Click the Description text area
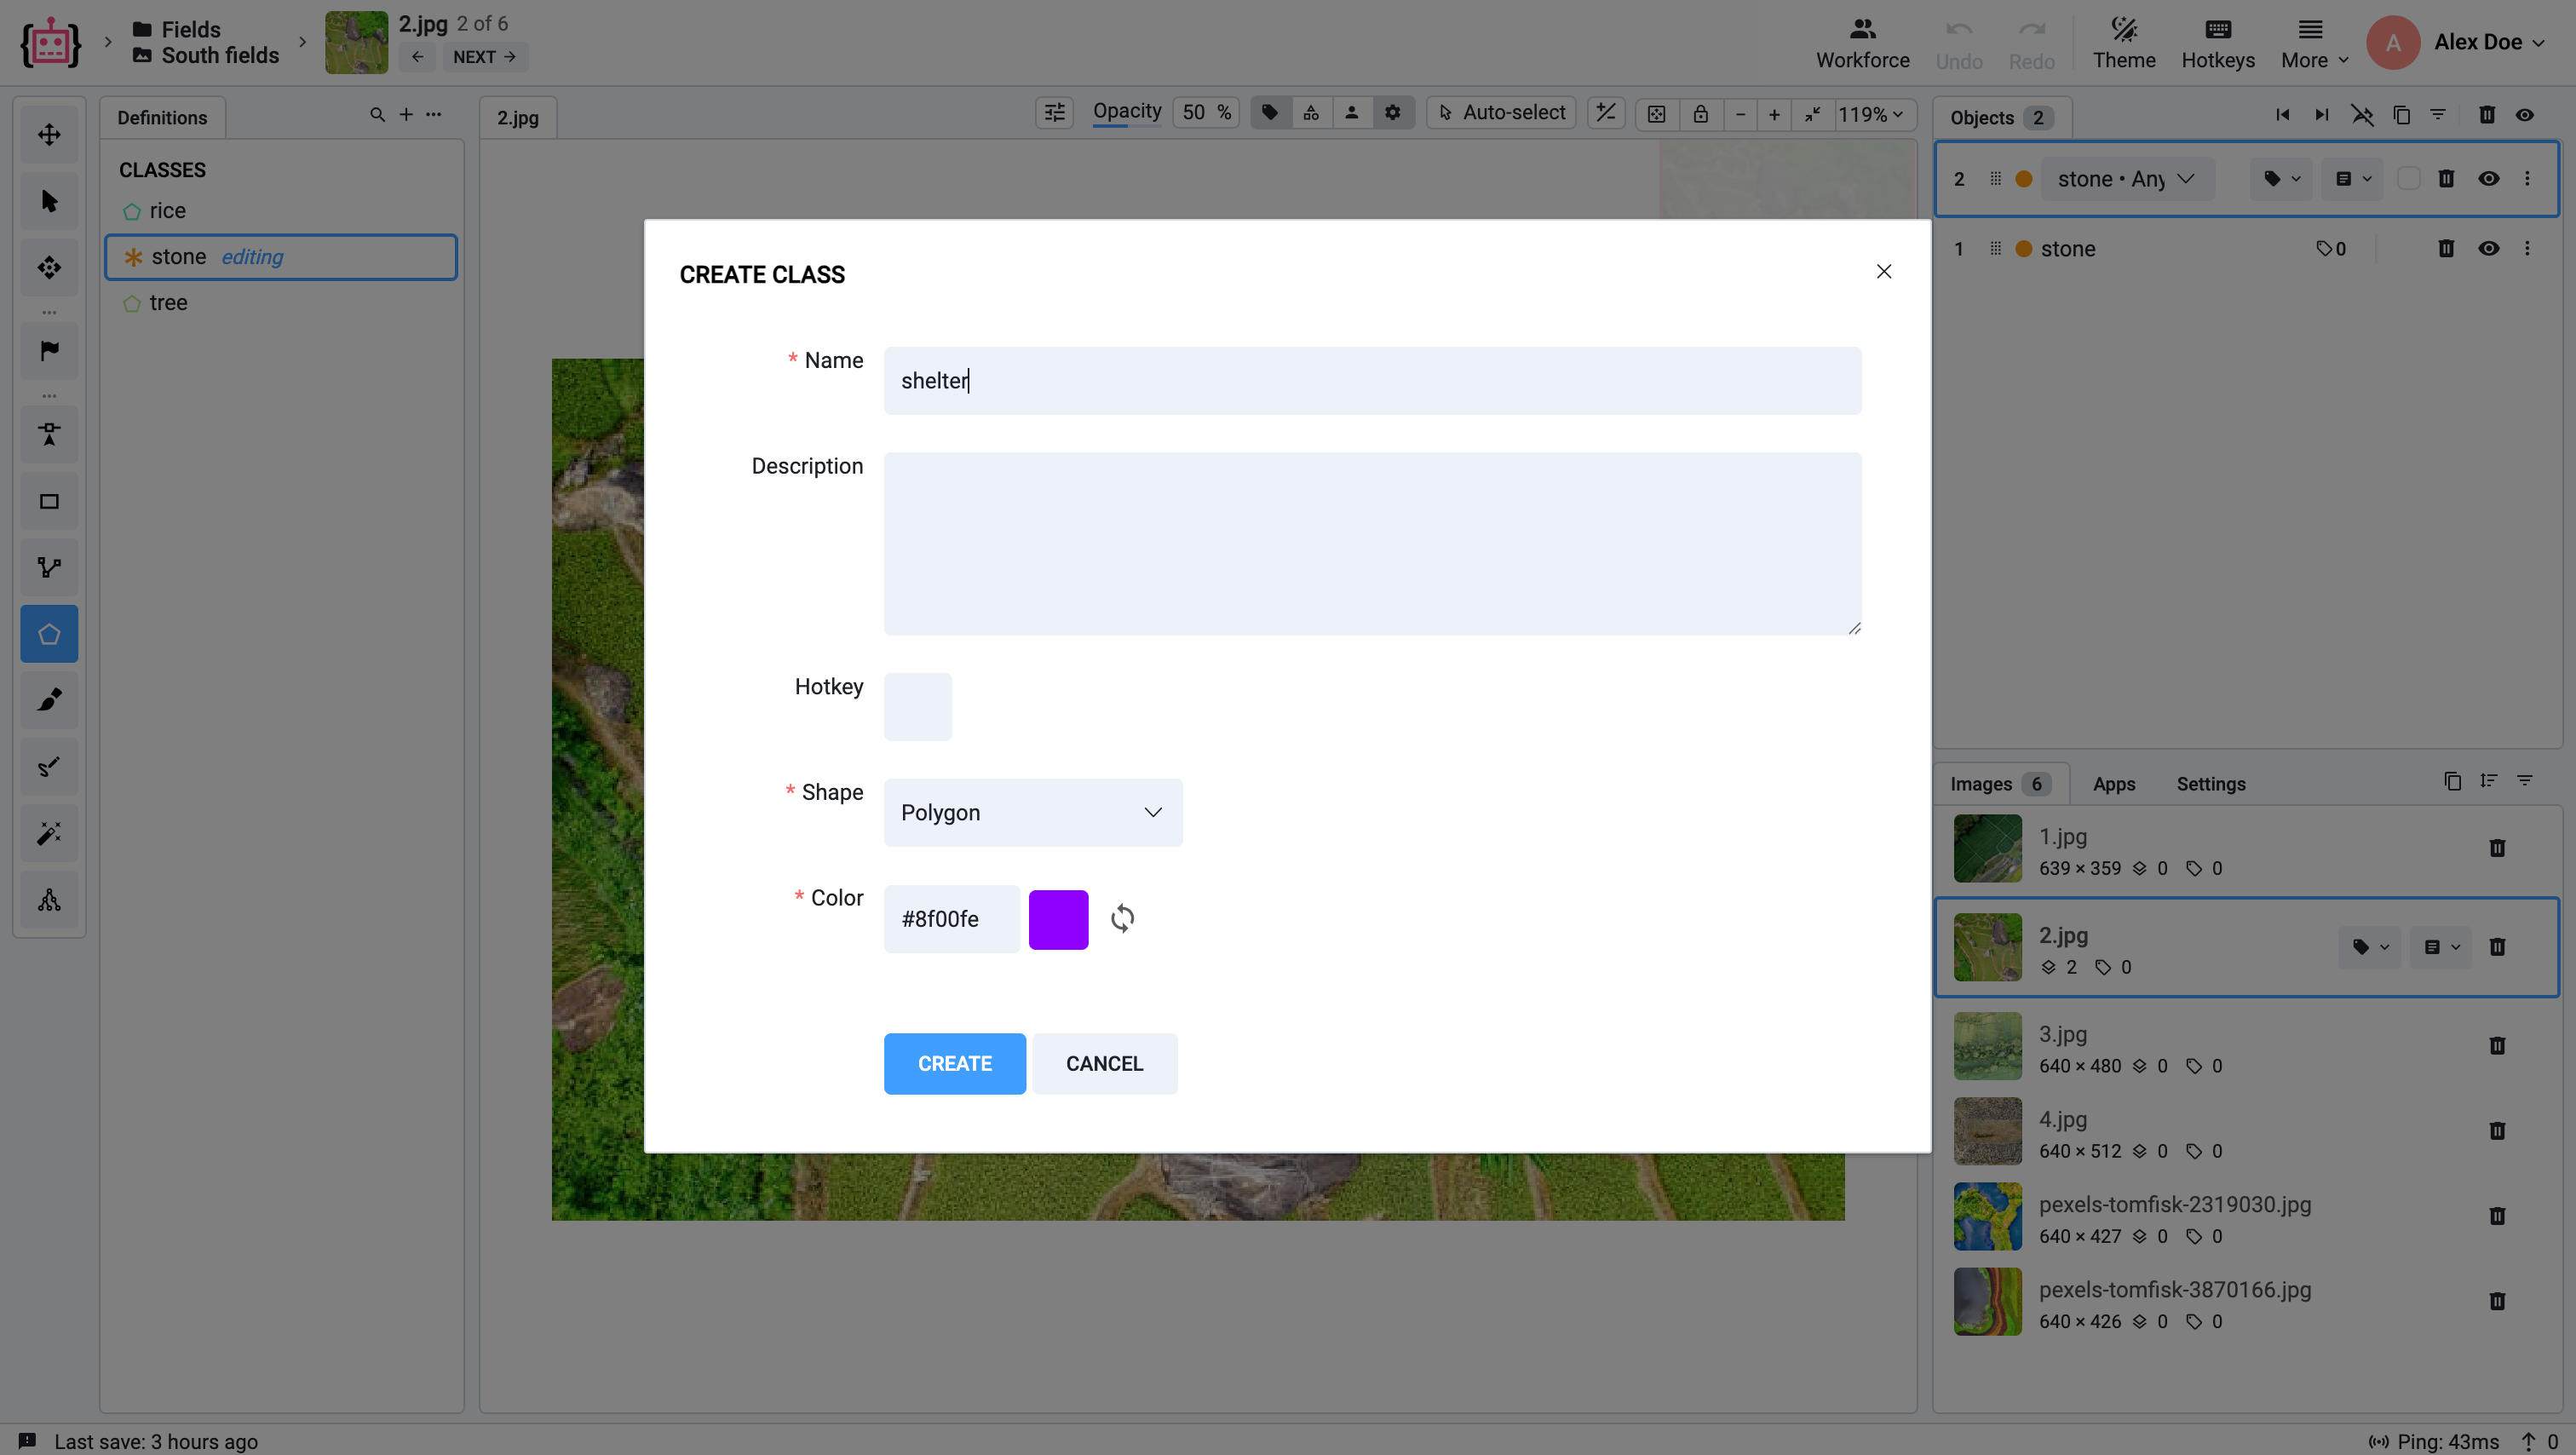 tap(1372, 543)
